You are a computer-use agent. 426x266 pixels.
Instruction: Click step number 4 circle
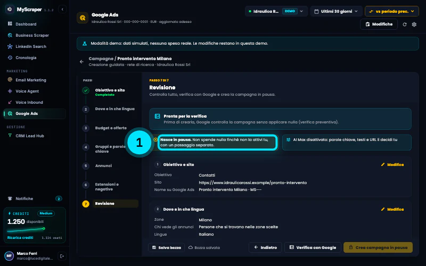[x=86, y=147]
